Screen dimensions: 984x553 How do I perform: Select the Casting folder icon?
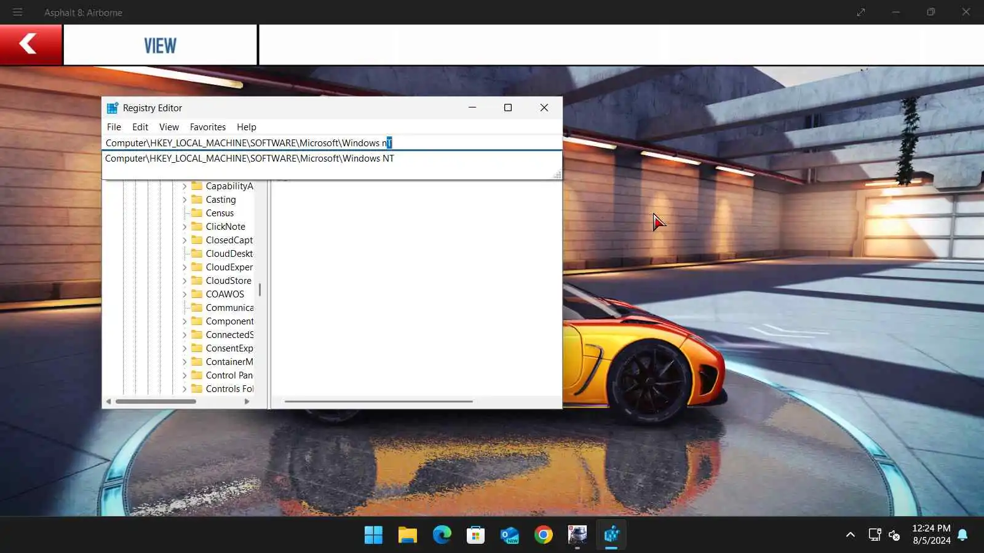click(197, 199)
